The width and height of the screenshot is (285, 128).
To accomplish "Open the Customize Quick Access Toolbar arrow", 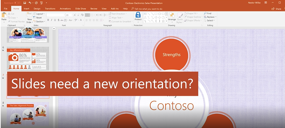I will [46, 3].
